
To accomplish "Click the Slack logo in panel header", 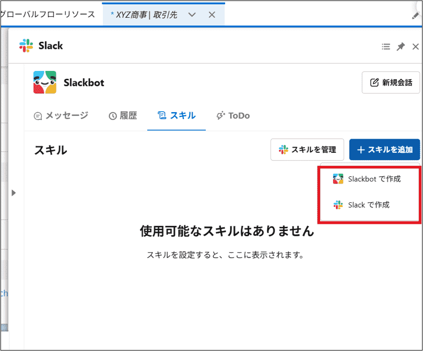I will tap(26, 45).
